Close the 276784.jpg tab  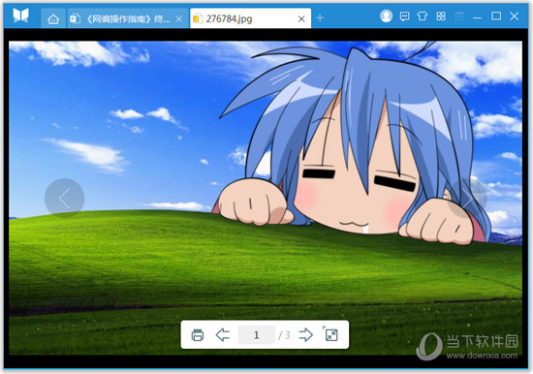(x=301, y=19)
